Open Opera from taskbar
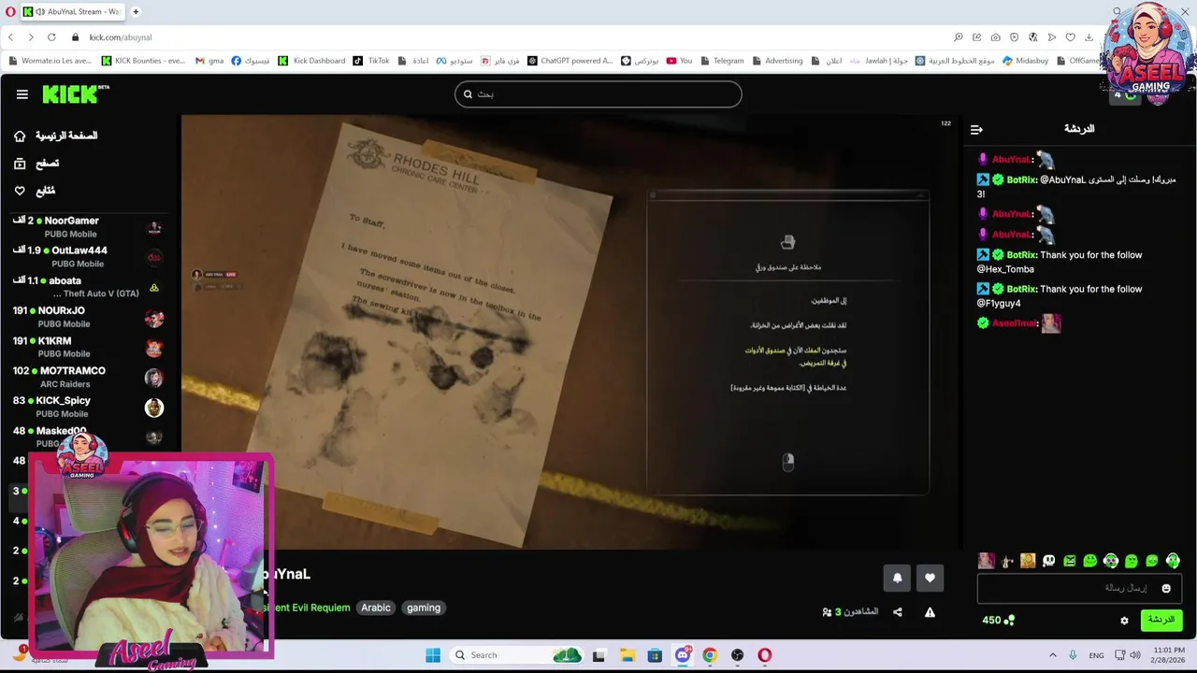The height and width of the screenshot is (673, 1197). [x=765, y=655]
